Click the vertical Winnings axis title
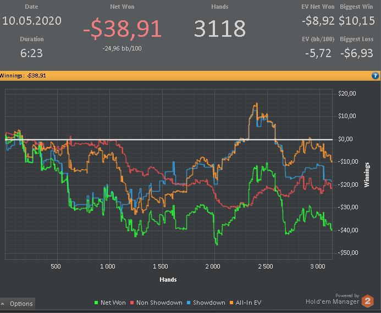Screen dimensions: 381x313 (x=367, y=175)
